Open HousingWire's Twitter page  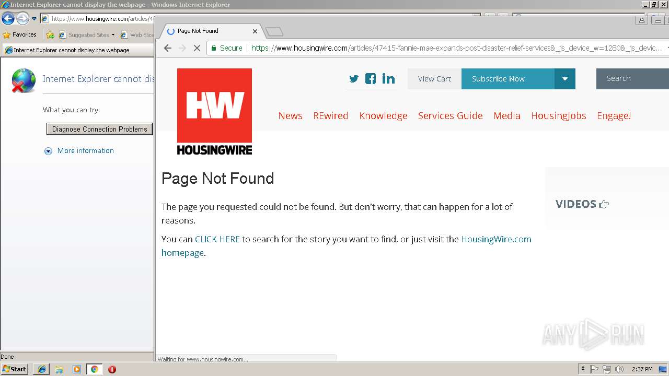pyautogui.click(x=354, y=79)
